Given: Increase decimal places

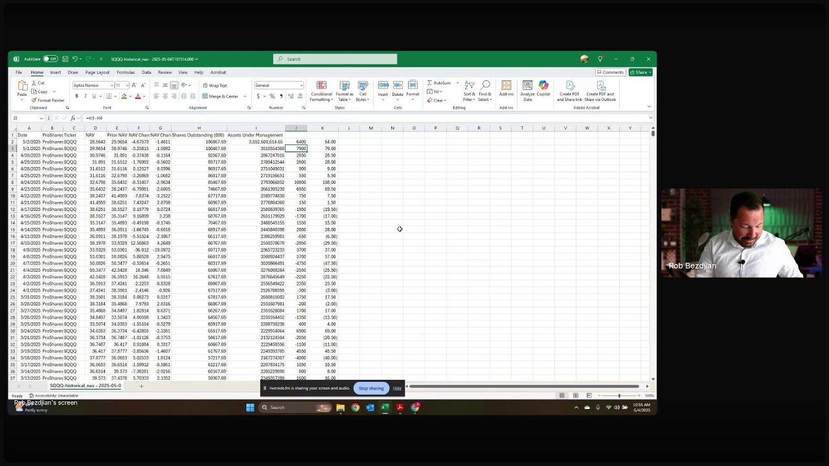Looking at the screenshot, I should pos(290,96).
